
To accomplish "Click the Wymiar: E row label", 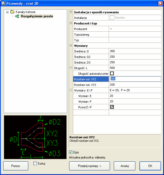I will (x=85, y=96).
